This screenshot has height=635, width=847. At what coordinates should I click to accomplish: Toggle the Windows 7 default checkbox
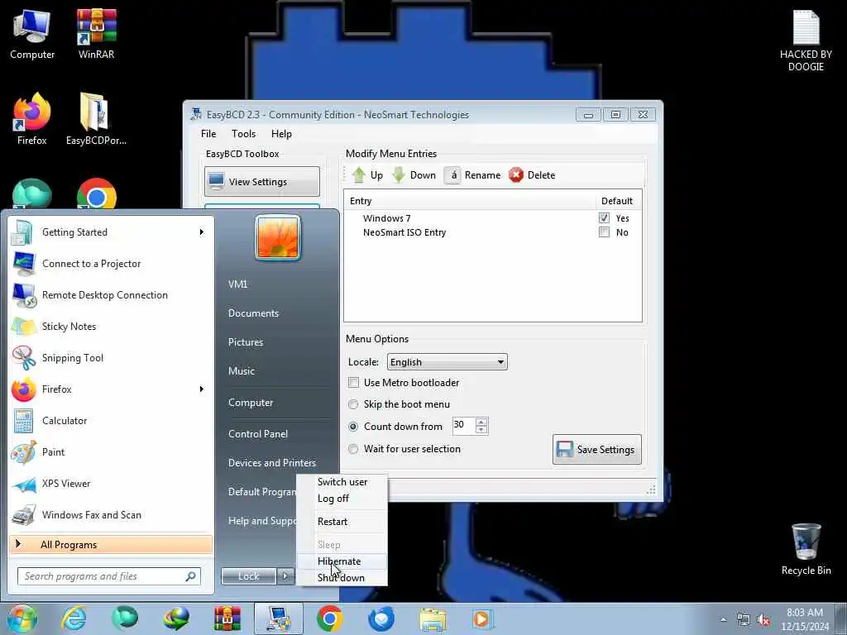point(604,218)
